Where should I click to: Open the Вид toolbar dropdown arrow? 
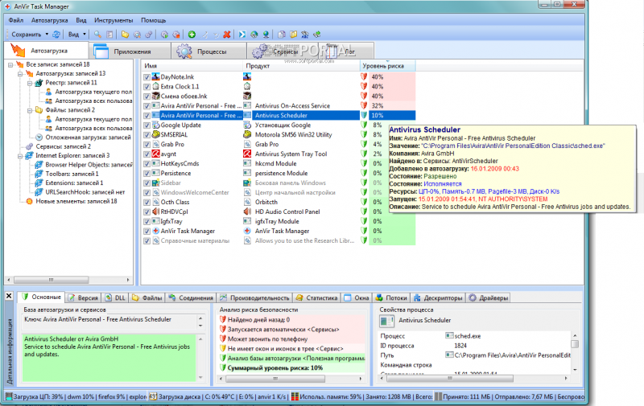(85, 35)
